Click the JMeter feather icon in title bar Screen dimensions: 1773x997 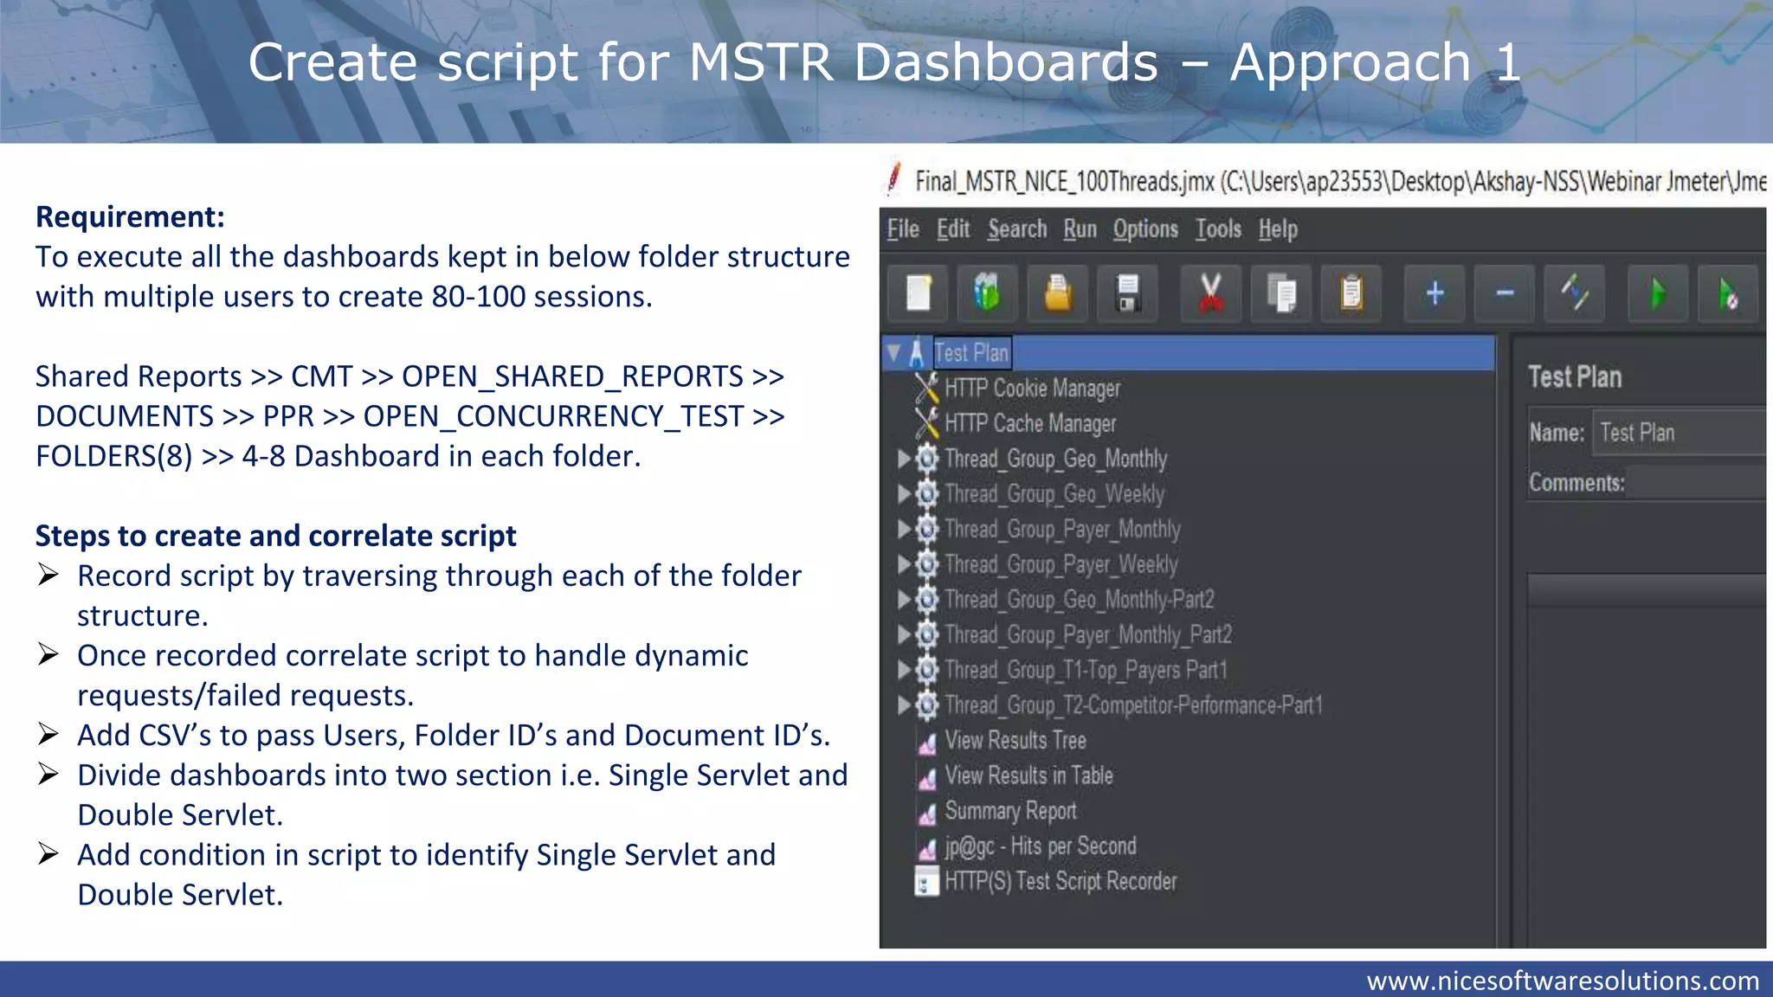tap(893, 179)
